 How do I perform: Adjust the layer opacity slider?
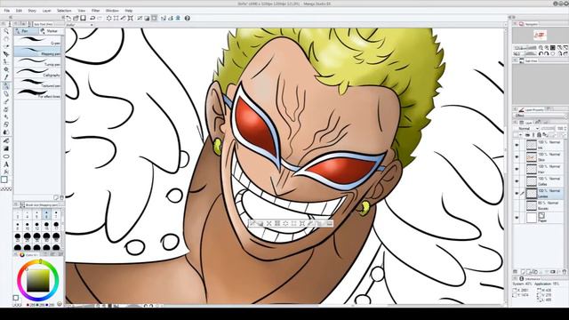coord(548,128)
